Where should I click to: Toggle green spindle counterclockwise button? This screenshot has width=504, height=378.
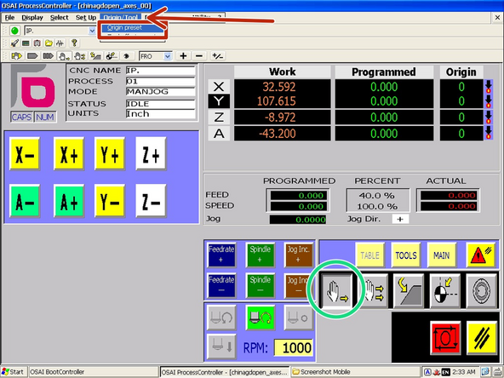261,318
